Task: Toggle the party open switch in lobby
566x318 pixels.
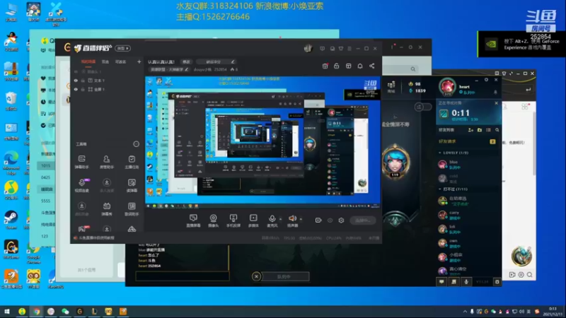Action: (422, 107)
